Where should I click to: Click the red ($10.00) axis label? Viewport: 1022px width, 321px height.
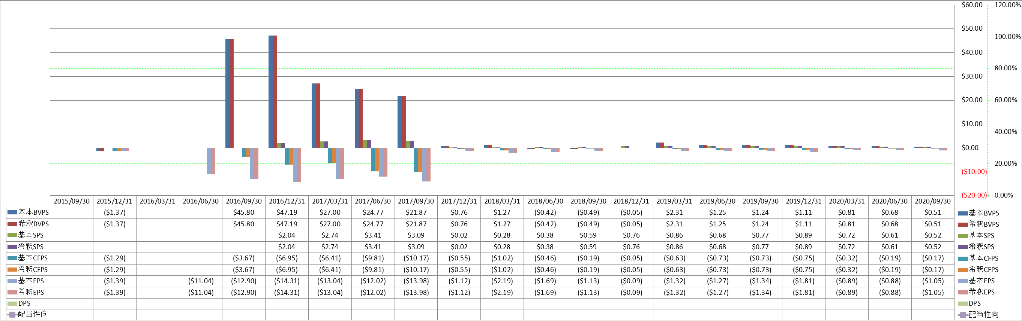coord(974,172)
